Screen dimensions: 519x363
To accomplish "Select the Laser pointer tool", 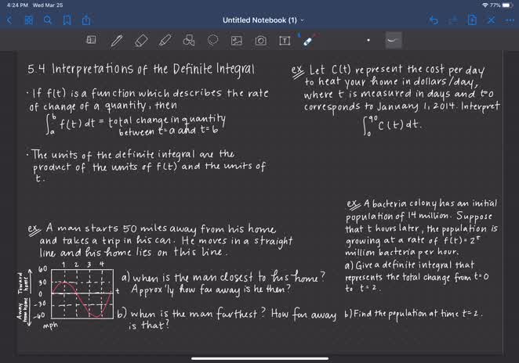I will coord(308,39).
